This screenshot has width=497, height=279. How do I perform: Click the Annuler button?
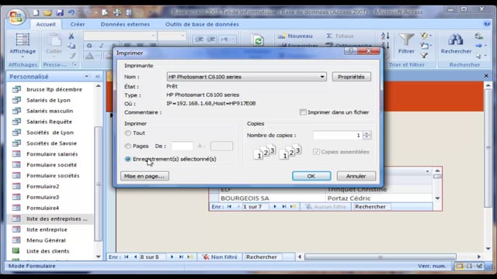356,176
